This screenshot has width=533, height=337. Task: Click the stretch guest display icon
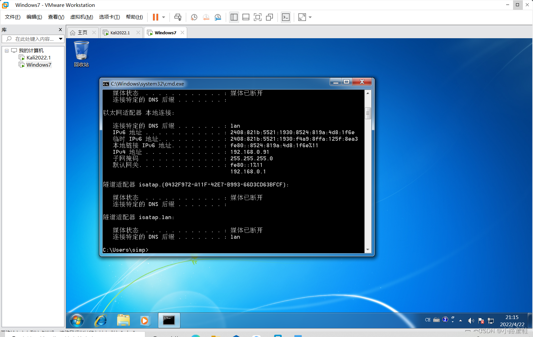pos(302,17)
